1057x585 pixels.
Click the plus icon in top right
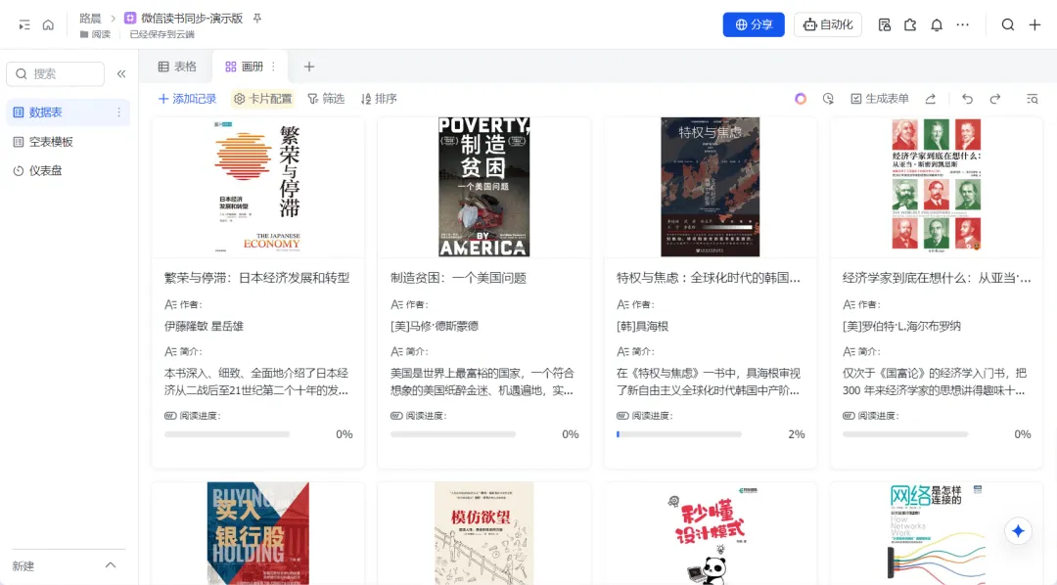coord(1034,24)
